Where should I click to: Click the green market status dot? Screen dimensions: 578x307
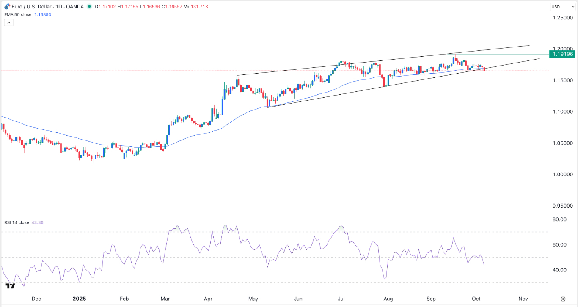coord(89,7)
